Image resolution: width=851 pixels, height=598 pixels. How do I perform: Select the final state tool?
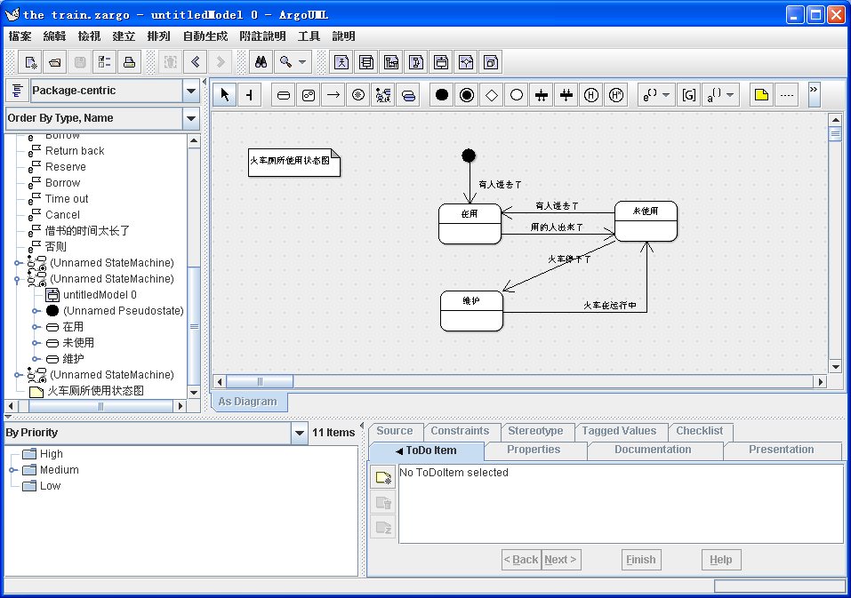pos(466,95)
